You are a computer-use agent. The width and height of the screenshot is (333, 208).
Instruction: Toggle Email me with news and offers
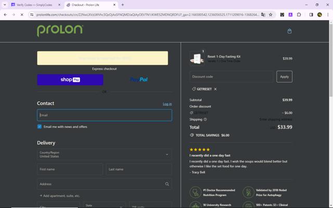[40, 127]
